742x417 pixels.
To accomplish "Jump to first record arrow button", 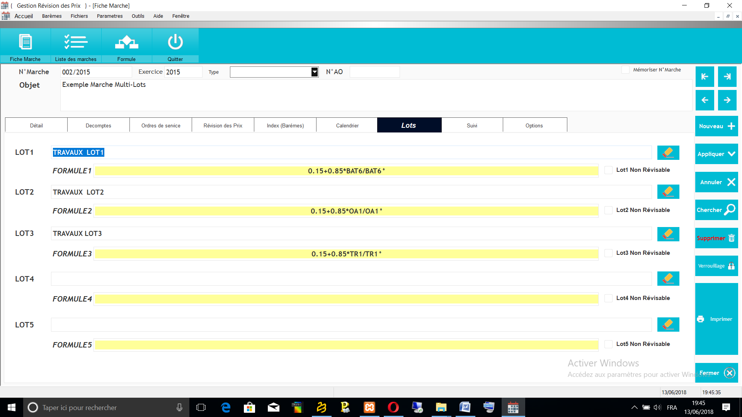I will click(x=705, y=76).
